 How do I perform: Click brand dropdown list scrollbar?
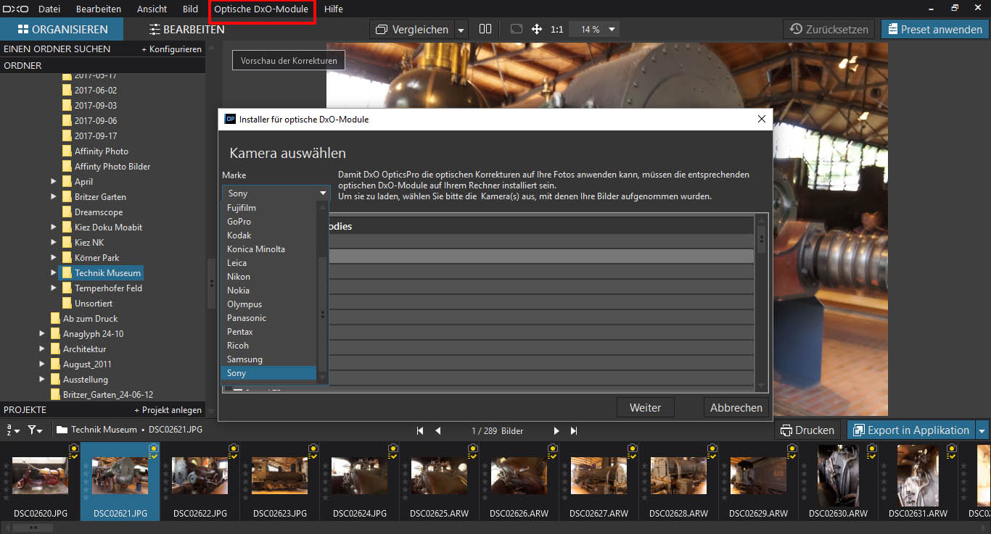(323, 315)
